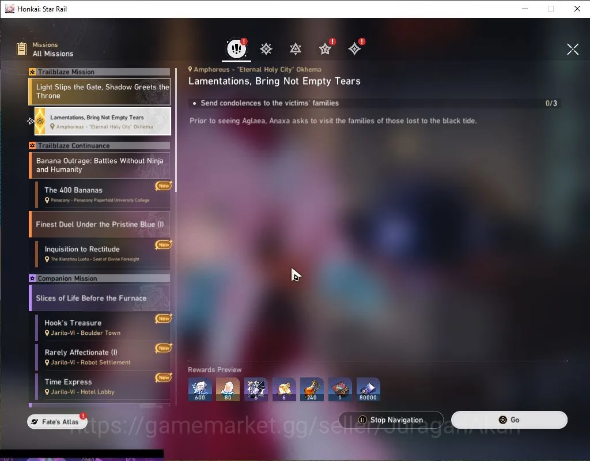Switch to the Trailblaze Mission filter tab
Viewport: 590px width, 461px height.
266,49
